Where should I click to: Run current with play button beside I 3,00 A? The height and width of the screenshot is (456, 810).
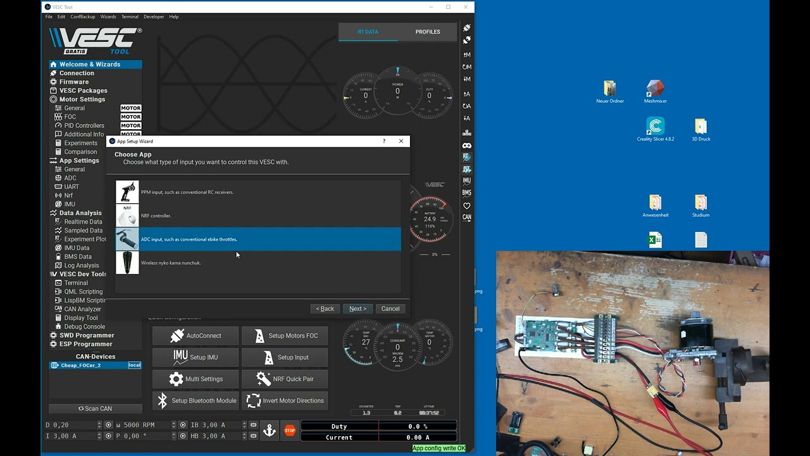108,436
